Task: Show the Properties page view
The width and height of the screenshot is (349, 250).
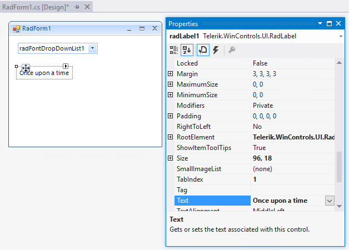Action: (x=203, y=50)
